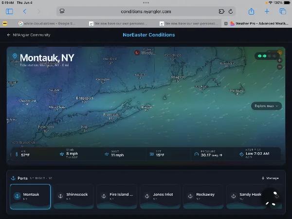Open Manage ports button
This screenshot has width=292, height=219.
270,178
